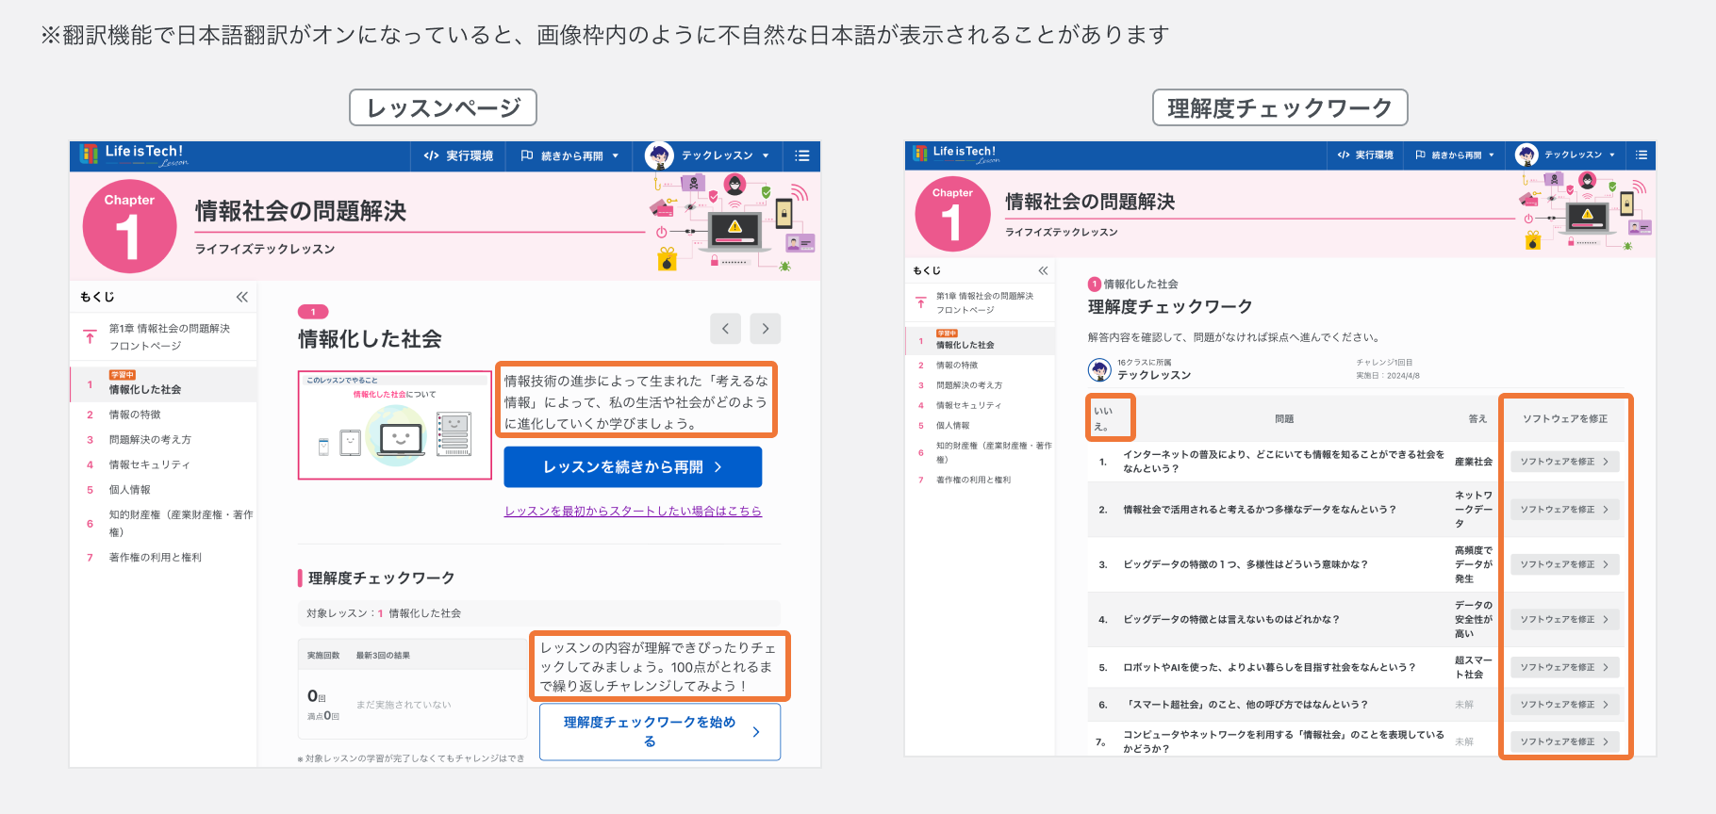This screenshot has height=814, width=1716.
Task: Click 情報化した社会 lesson title heading
Action: [x=370, y=339]
